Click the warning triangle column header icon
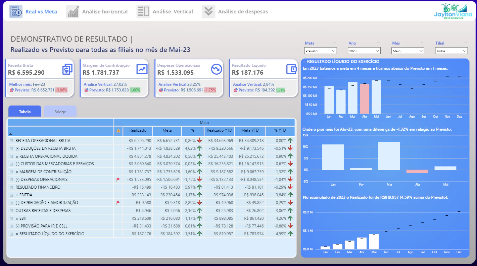477x266 pixels. pyautogui.click(x=118, y=131)
